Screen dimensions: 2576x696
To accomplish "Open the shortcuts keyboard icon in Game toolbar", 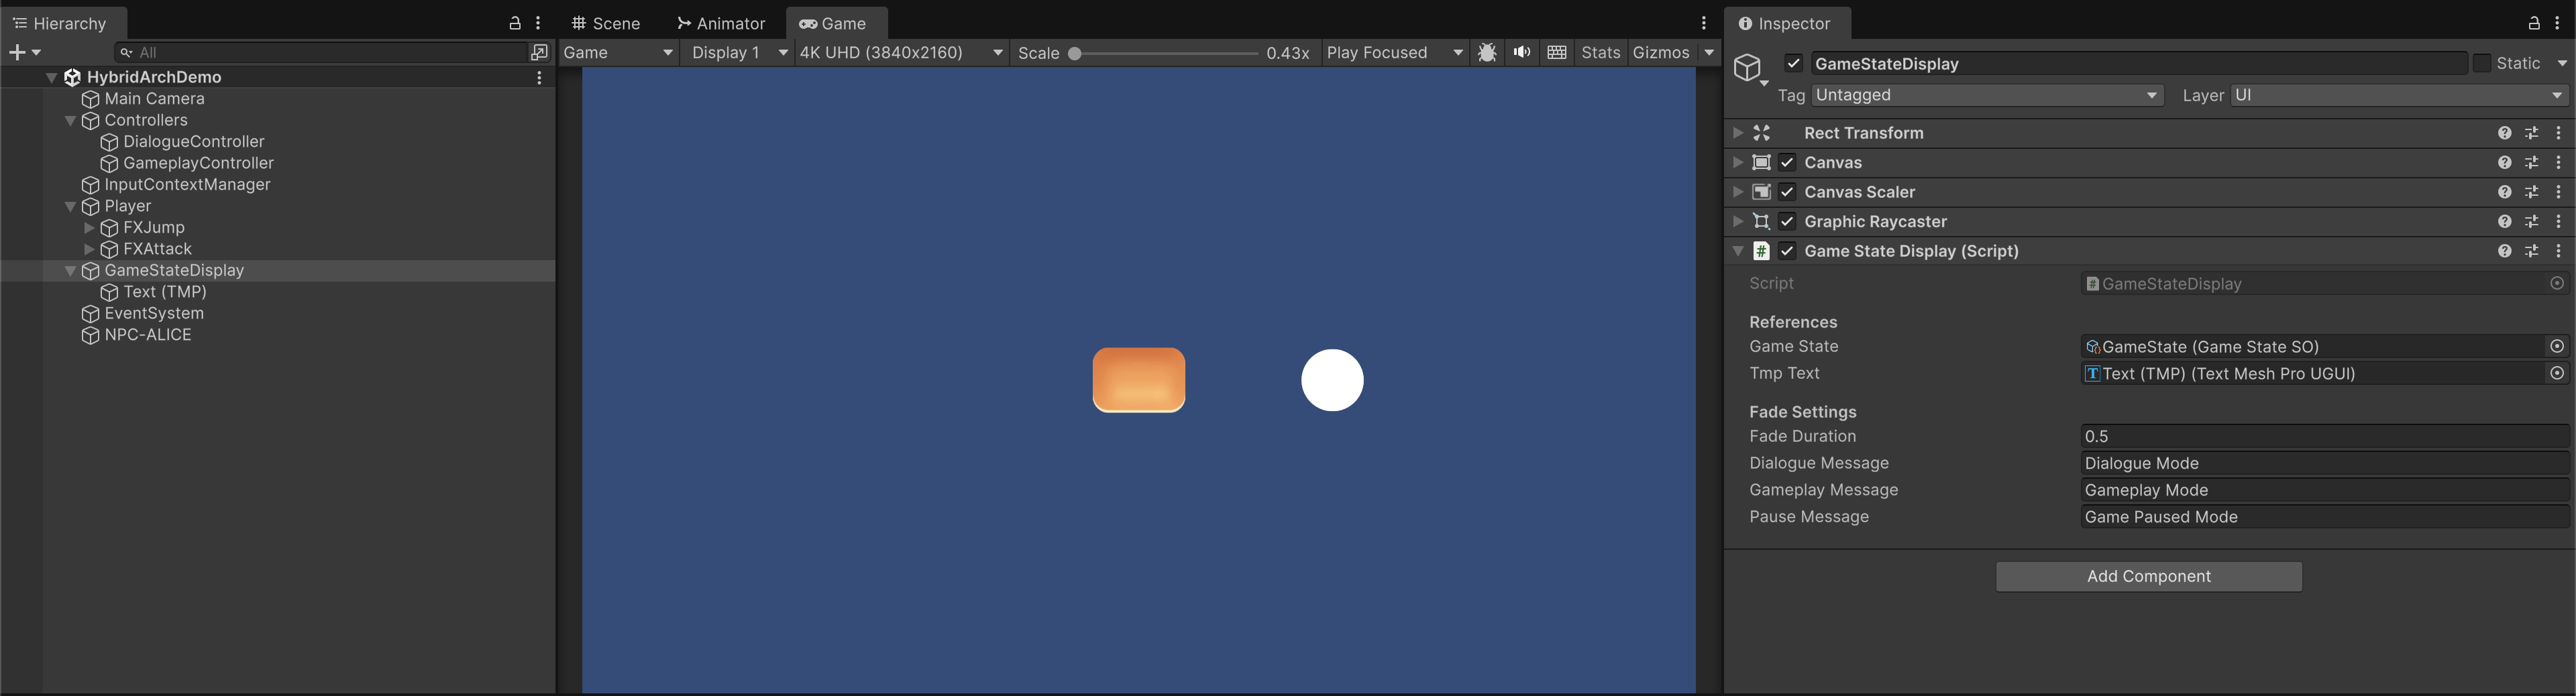I will [1556, 52].
